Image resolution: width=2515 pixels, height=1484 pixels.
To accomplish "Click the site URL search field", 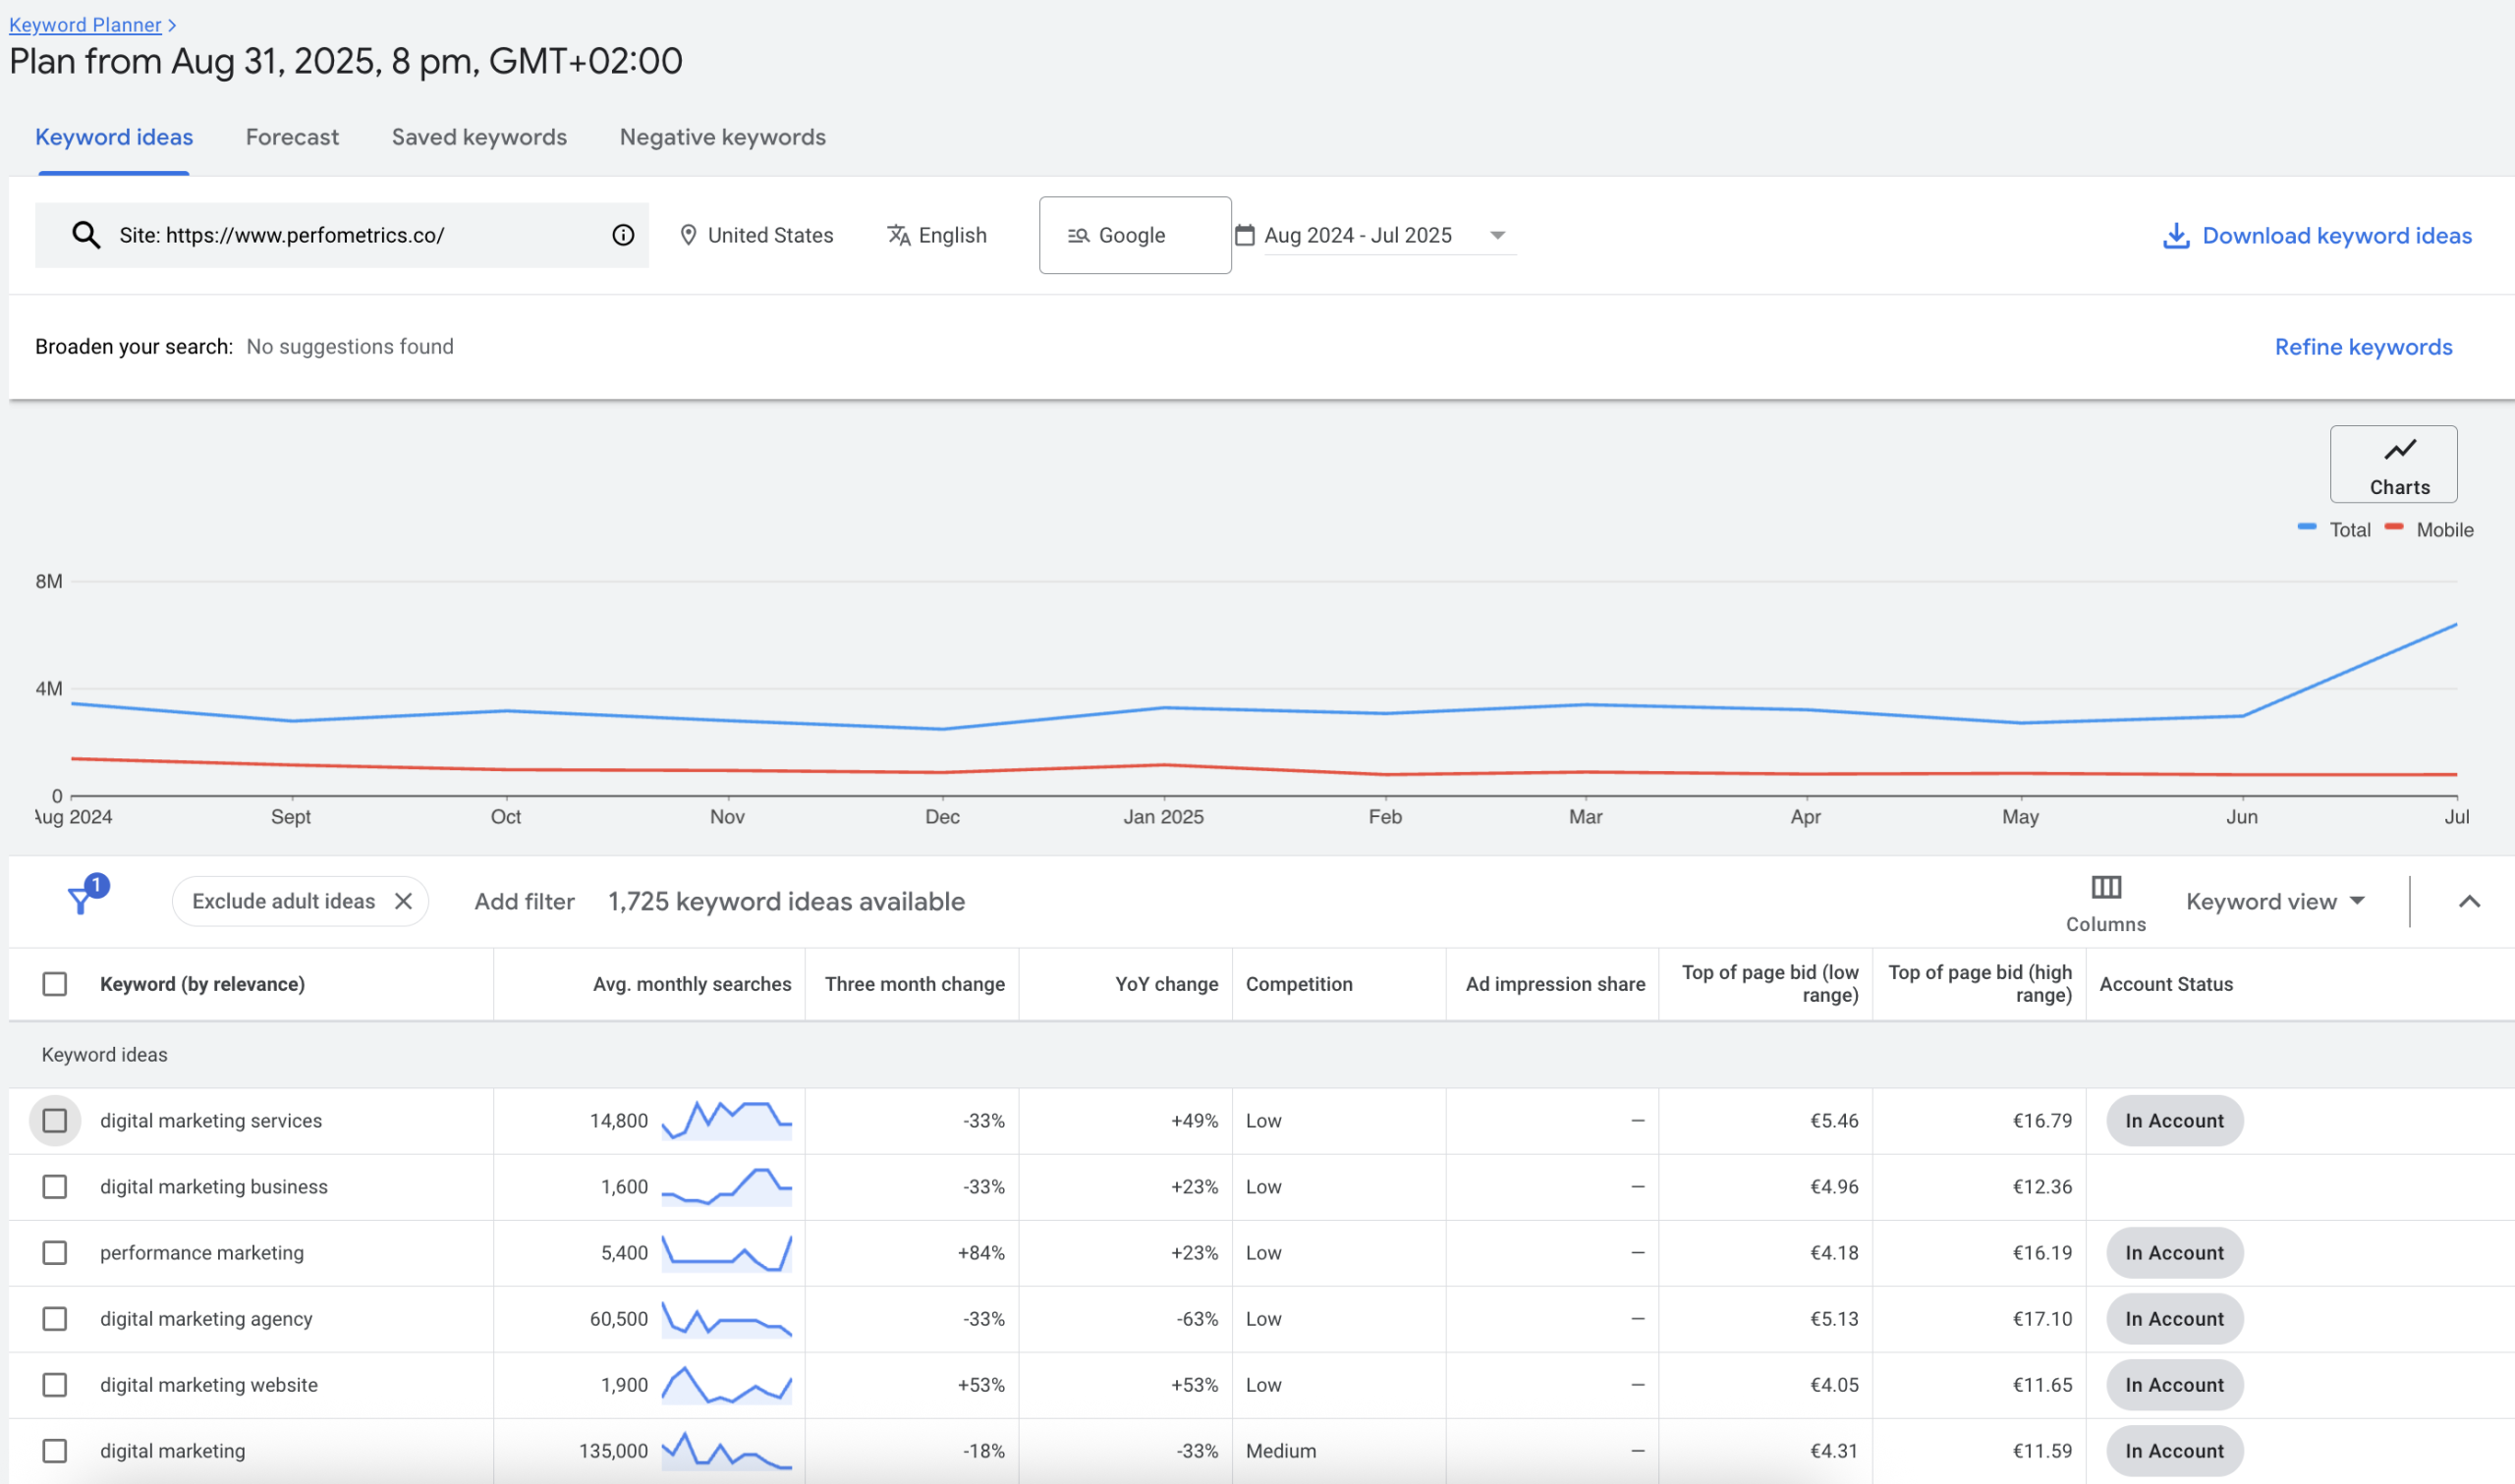I will click(342, 235).
